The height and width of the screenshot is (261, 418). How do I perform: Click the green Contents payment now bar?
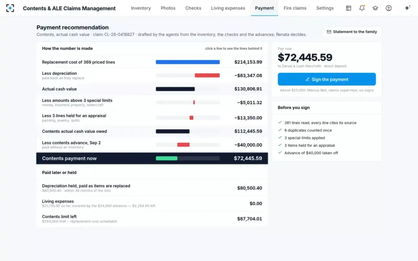point(167,158)
